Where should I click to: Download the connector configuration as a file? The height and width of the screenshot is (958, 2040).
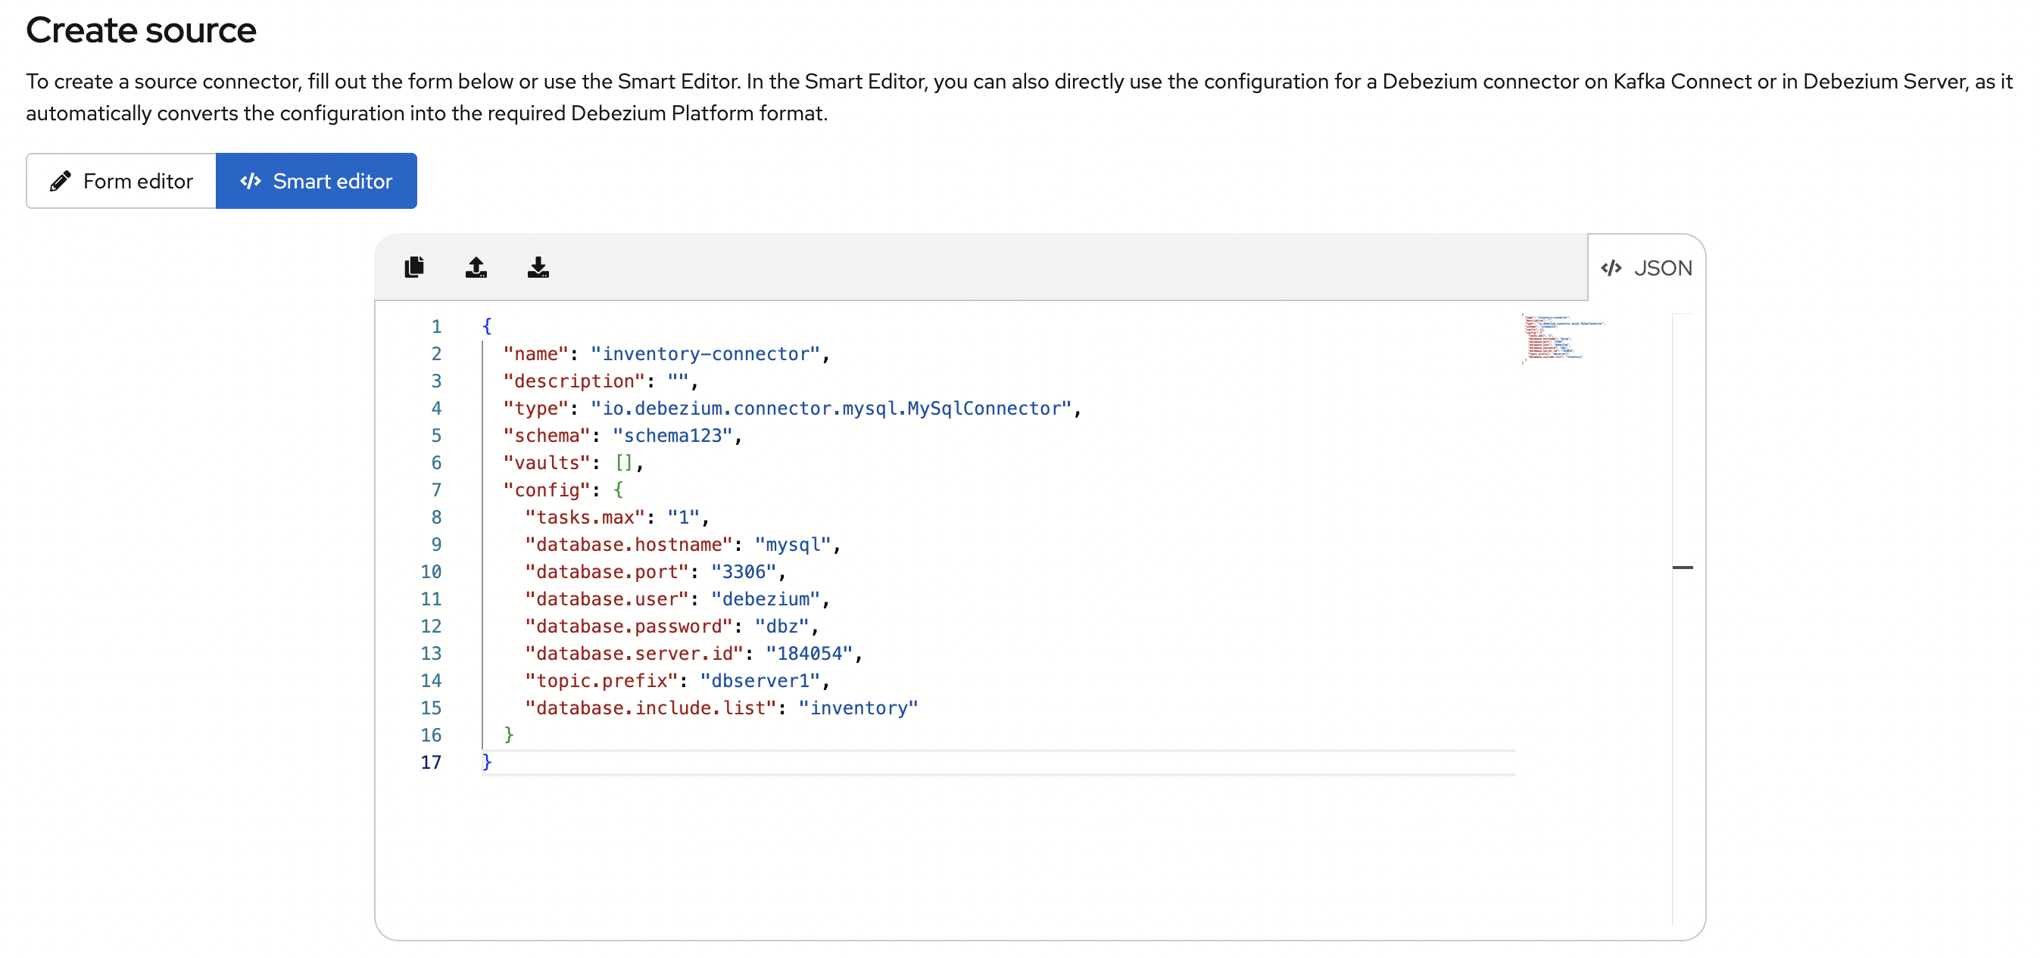click(538, 267)
